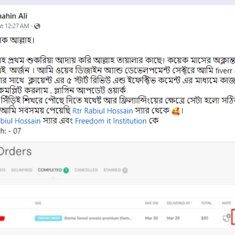Switch to the DELIVERED orders tab
The height and width of the screenshot is (235, 235).
[21, 170]
